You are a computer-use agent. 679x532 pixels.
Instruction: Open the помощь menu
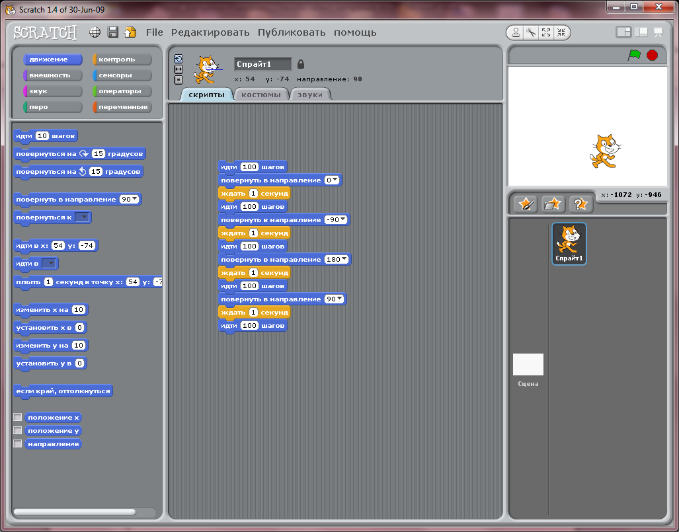(355, 32)
